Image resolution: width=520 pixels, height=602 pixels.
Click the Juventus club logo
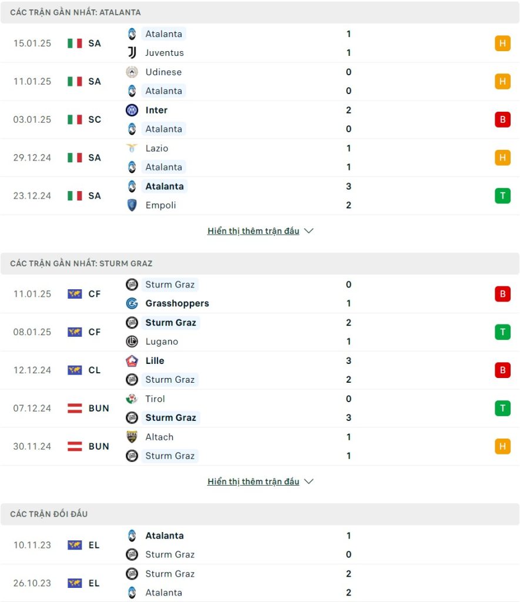[x=132, y=52]
